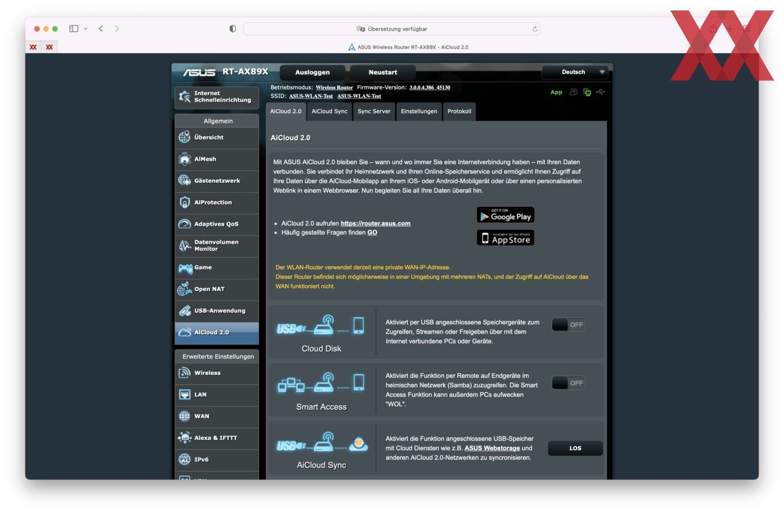Click the WAN globe icon
Screen dimensions: 784x513
coord(184,416)
